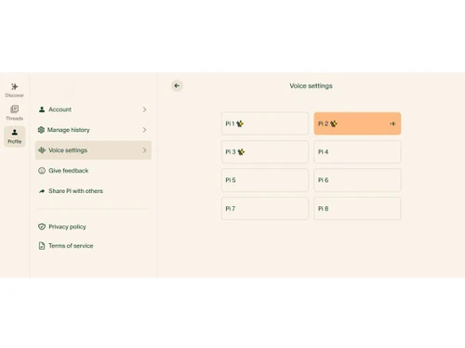The height and width of the screenshot is (348, 465).
Task: Open Give feedback
Action: tap(69, 171)
